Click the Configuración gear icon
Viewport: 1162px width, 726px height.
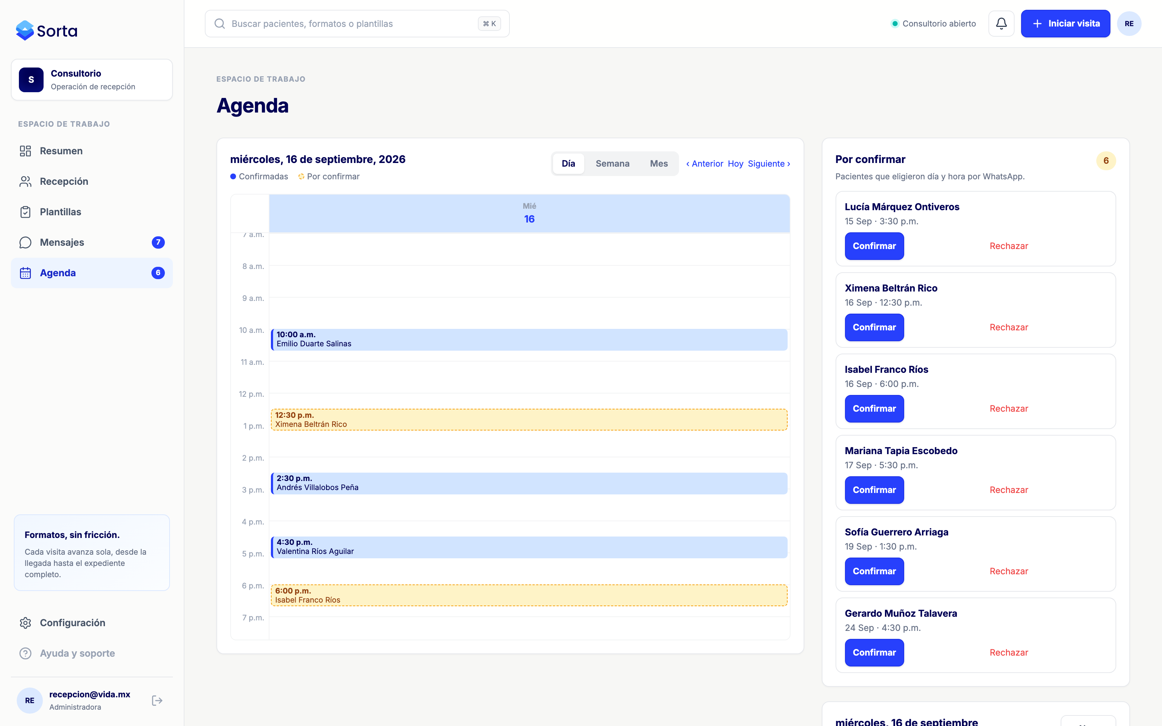coord(25,623)
